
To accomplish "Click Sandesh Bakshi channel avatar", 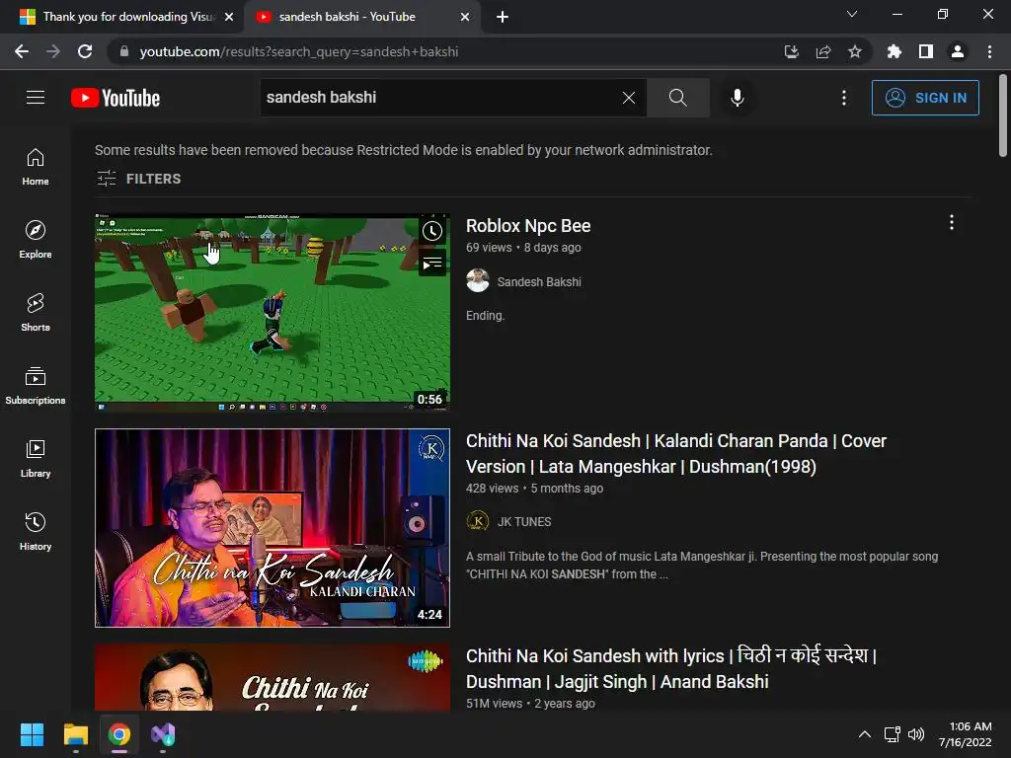I will [x=478, y=281].
